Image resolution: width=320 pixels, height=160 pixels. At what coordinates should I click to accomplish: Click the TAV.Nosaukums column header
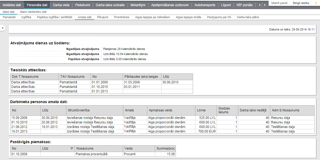click(x=75, y=77)
